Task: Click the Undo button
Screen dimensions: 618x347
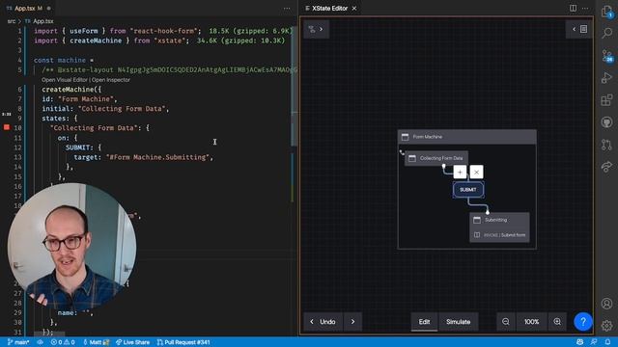Action: pyautogui.click(x=323, y=322)
